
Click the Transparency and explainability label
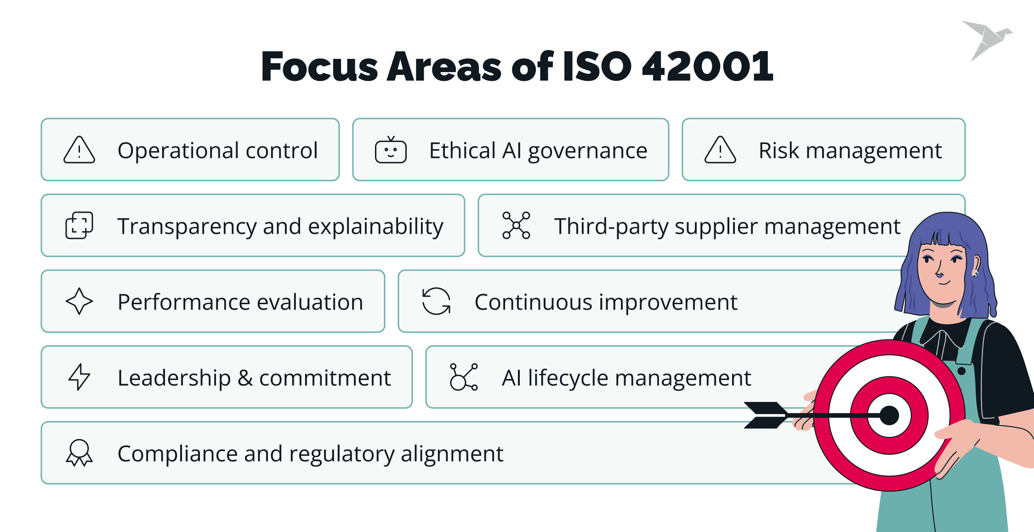pyautogui.click(x=280, y=226)
